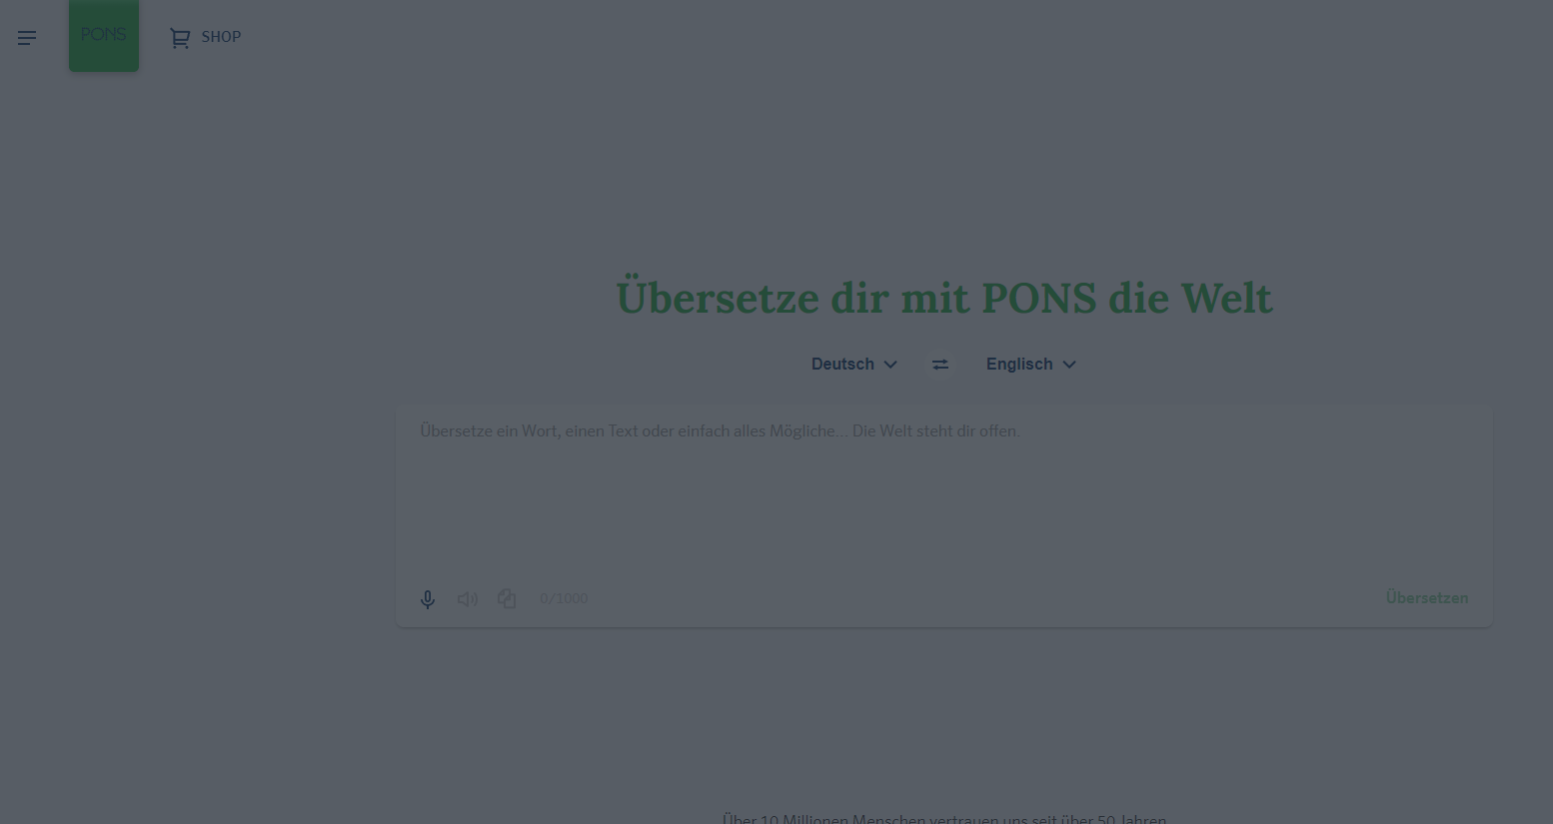Click the 0/1000 character counter
Viewport: 1553px width, 824px height.
[564, 598]
